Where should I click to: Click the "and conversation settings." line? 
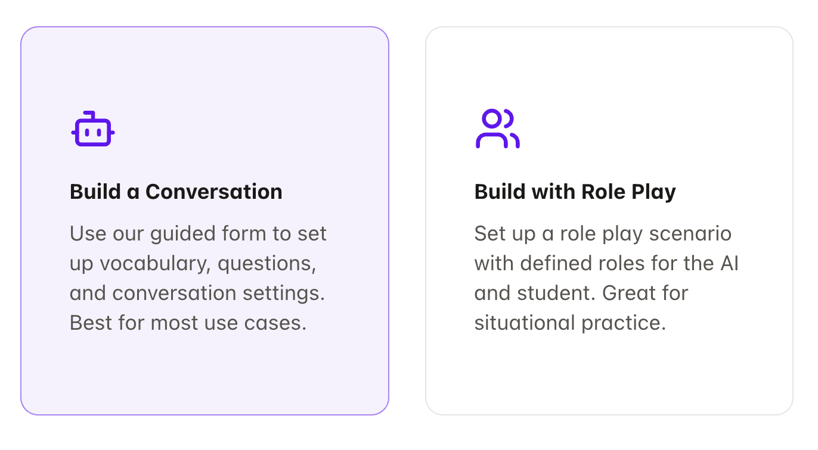[197, 293]
